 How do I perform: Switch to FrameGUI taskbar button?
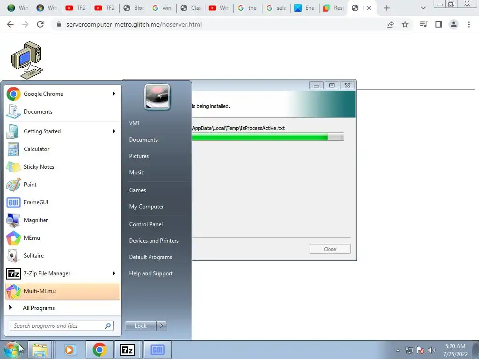pos(157,350)
